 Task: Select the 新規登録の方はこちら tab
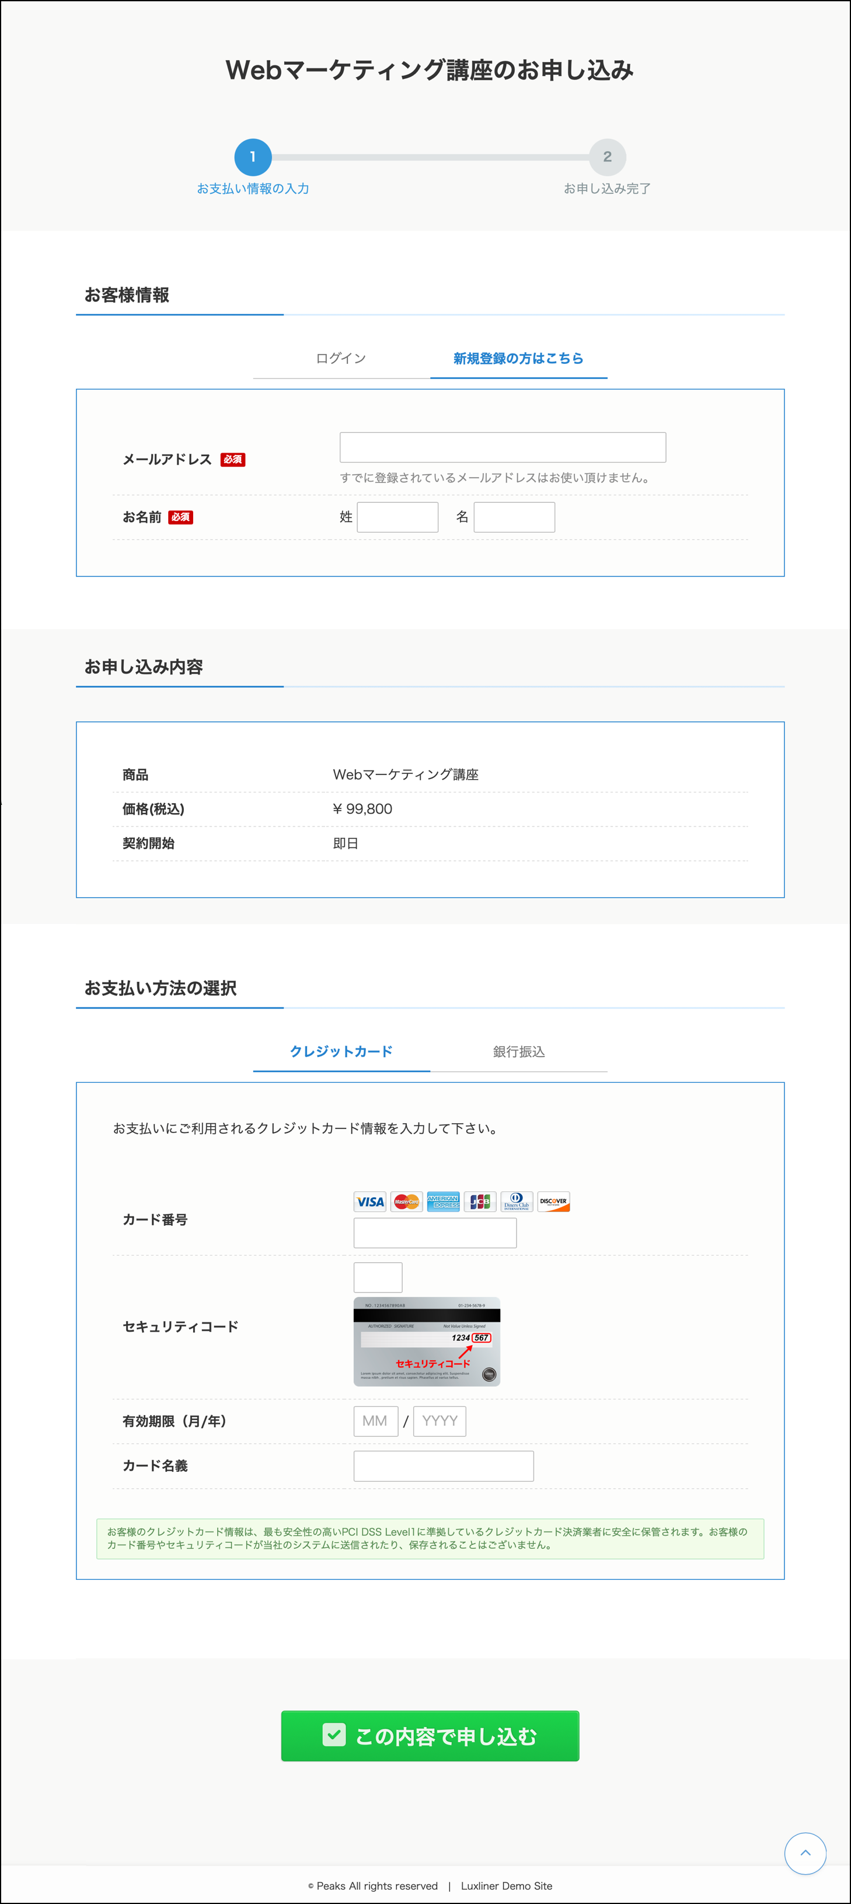518,359
